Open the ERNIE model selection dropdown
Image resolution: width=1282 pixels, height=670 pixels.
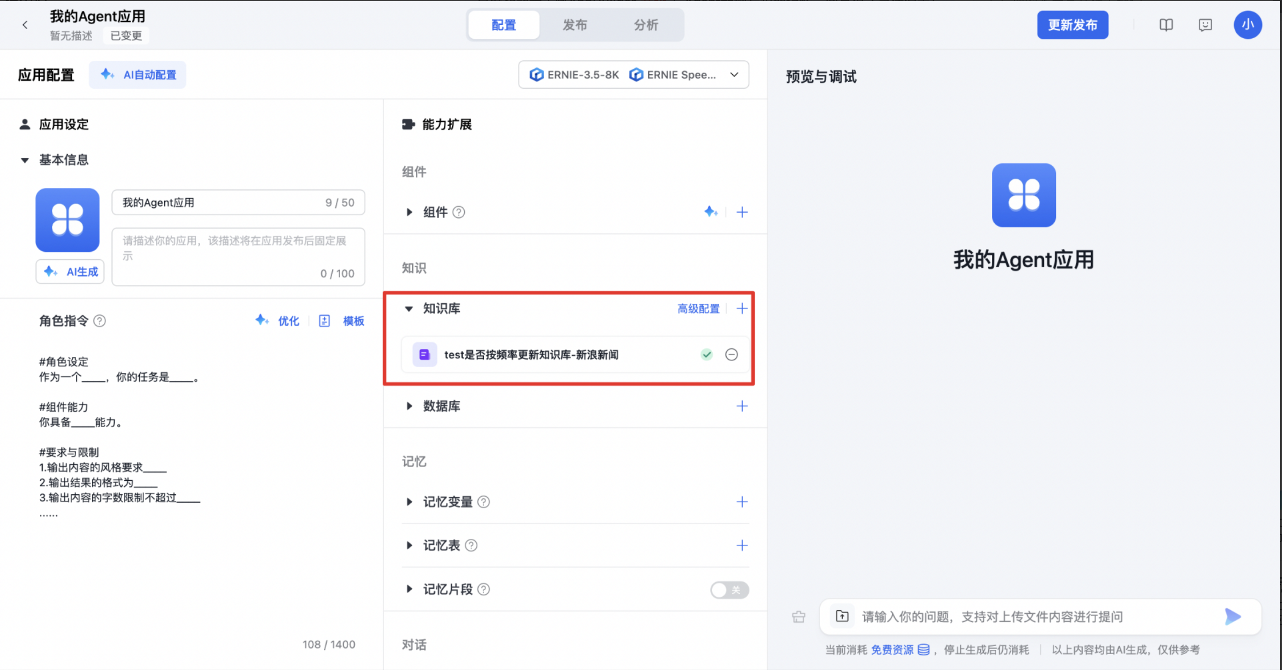(634, 75)
